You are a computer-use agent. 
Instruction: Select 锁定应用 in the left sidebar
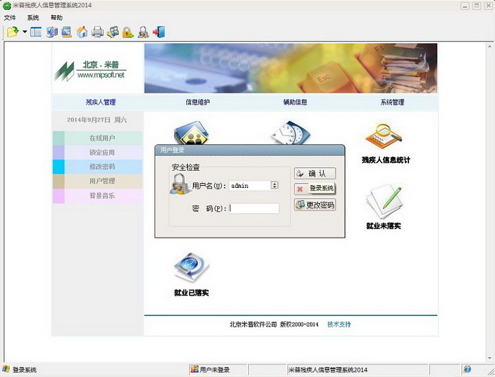(98, 152)
